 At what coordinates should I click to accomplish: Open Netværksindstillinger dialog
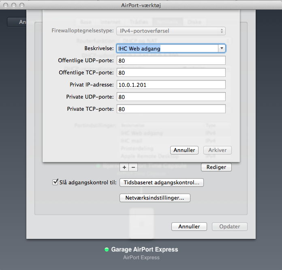[x=155, y=198]
